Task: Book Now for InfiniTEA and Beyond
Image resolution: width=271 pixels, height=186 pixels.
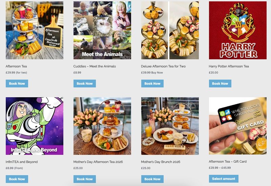Action: pyautogui.click(x=17, y=179)
